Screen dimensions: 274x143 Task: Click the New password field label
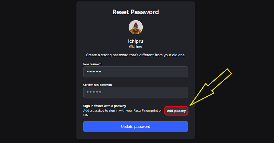[x=92, y=64]
